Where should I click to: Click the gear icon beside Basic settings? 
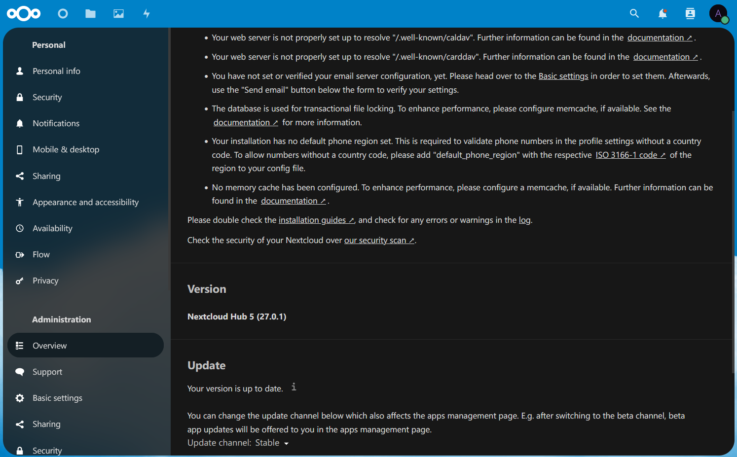coord(20,398)
